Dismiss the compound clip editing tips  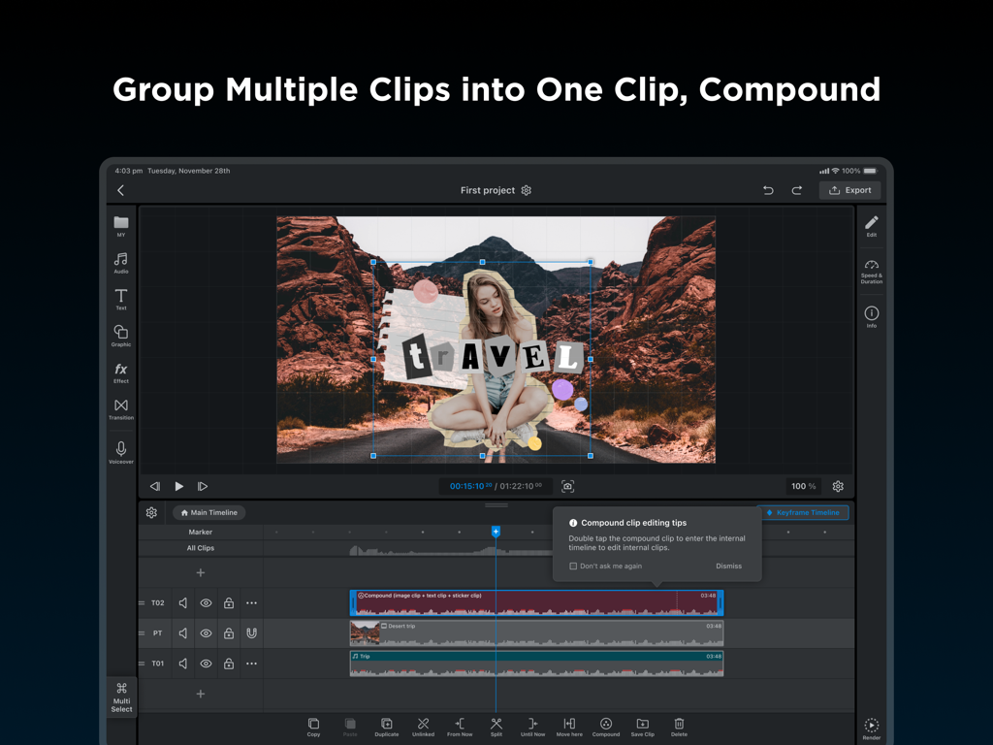point(729,566)
